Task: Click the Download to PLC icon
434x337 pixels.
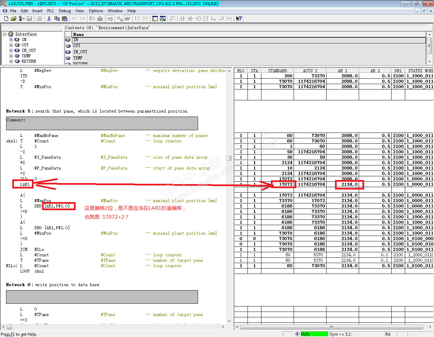Action: [100, 19]
